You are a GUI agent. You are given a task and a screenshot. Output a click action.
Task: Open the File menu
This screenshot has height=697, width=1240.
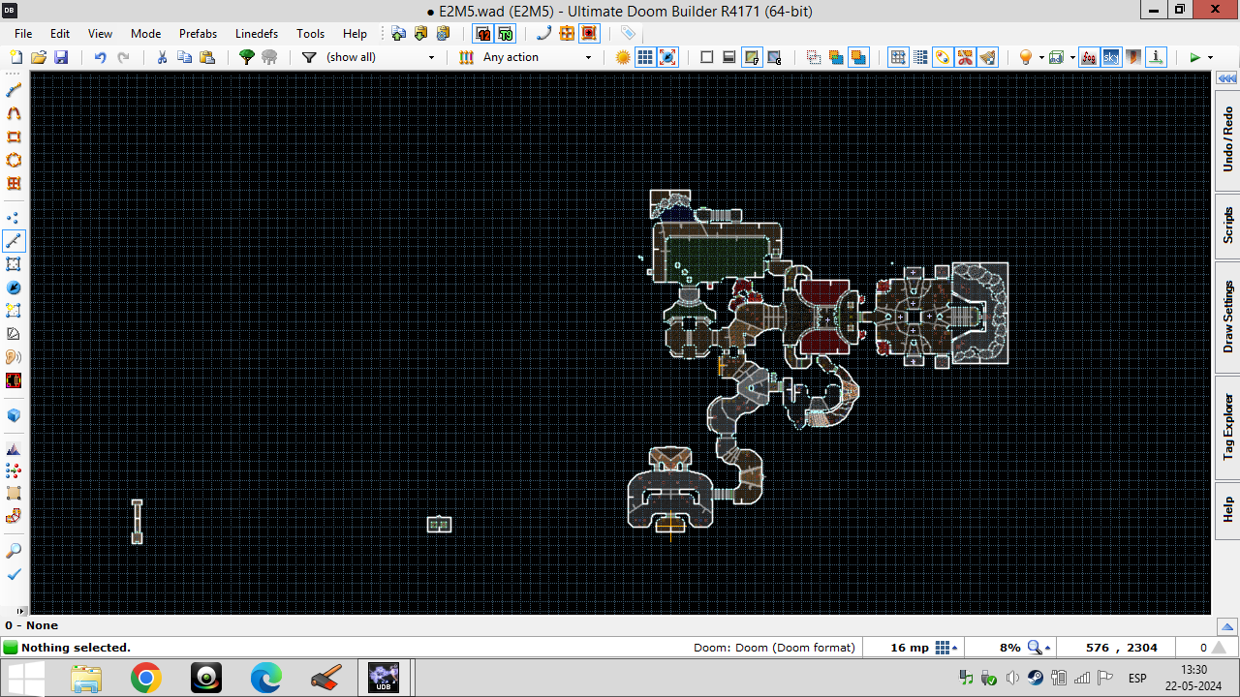[23, 34]
